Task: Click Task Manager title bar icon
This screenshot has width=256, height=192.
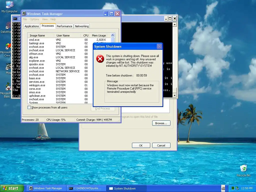Action: [x=24, y=14]
